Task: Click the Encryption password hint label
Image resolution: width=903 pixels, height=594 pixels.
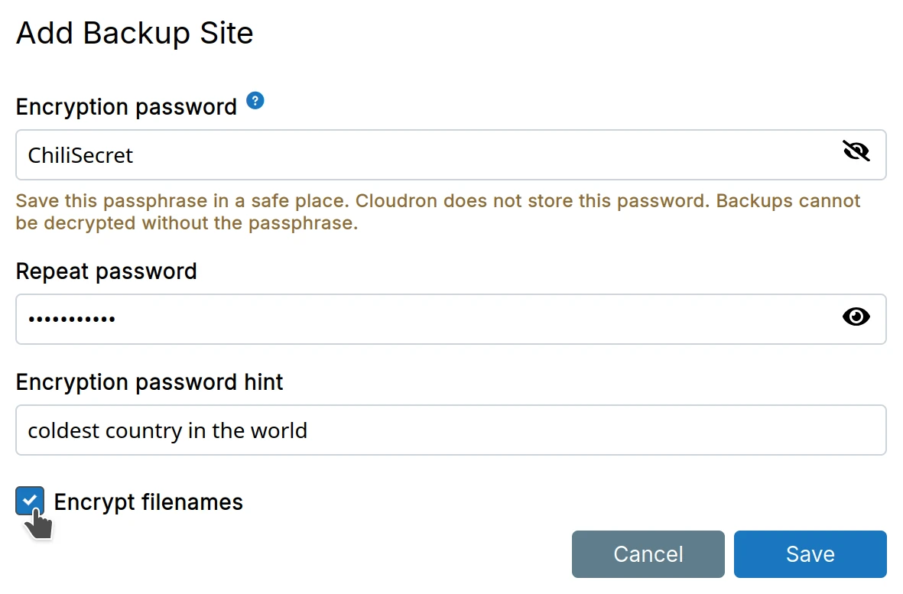Action: (149, 382)
